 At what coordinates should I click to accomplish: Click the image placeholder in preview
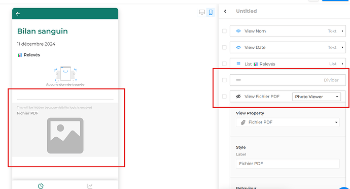(x=65, y=136)
